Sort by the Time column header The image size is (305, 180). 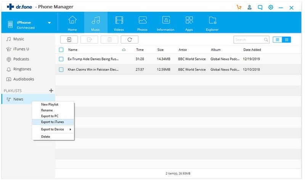tap(140, 50)
